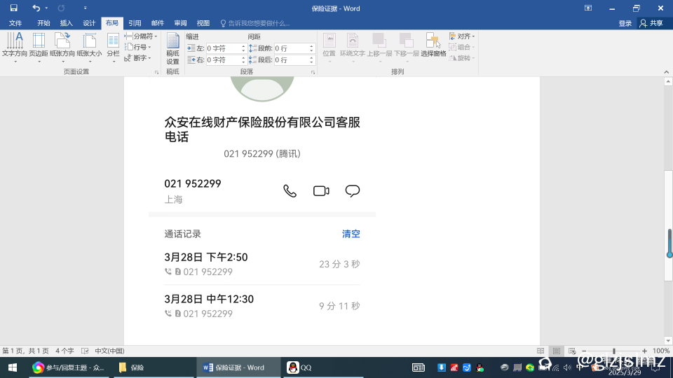Decrease the right indent stepper down arrow
673x378 pixels.
pos(243,62)
